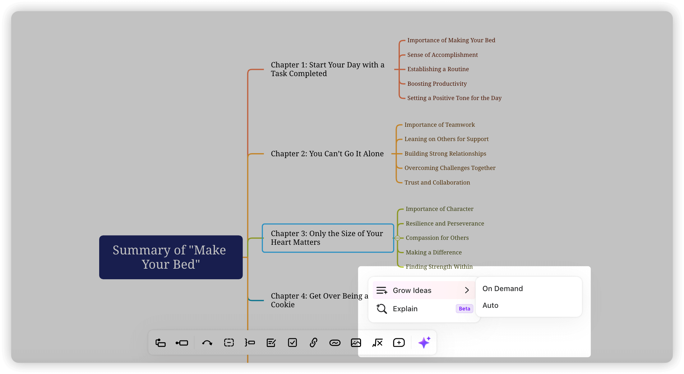
Task: Insert a sibling topic from the toolbar
Action: pyautogui.click(x=182, y=343)
